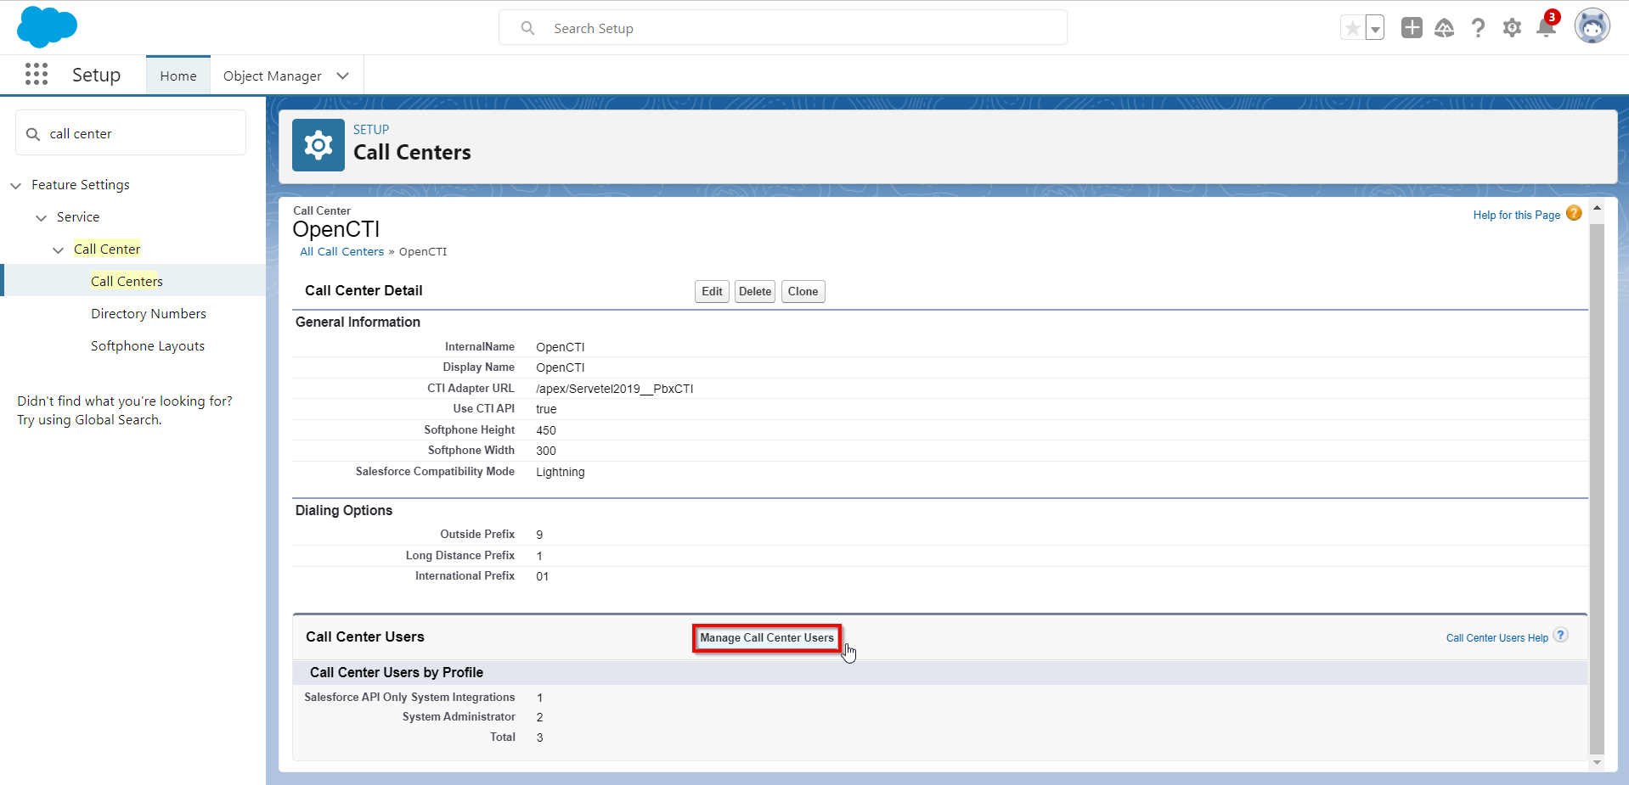The height and width of the screenshot is (785, 1629).
Task: Follow the All Call Centers breadcrumb link
Action: (x=342, y=251)
